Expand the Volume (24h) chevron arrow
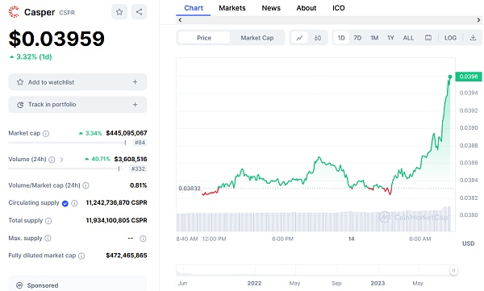 point(62,160)
